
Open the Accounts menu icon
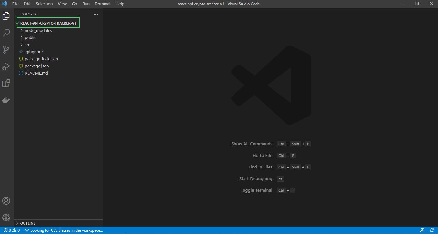pos(6,201)
